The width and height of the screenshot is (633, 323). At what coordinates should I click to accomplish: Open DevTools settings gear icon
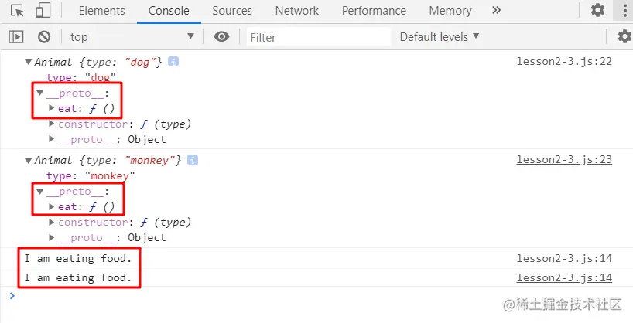pyautogui.click(x=597, y=11)
